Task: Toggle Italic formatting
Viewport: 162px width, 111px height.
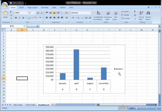Action: [x=19, y=18]
